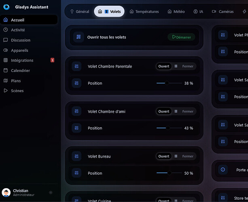
Task: Adjust Chambre Parentale position slider at 38 %
Action: click(169, 83)
